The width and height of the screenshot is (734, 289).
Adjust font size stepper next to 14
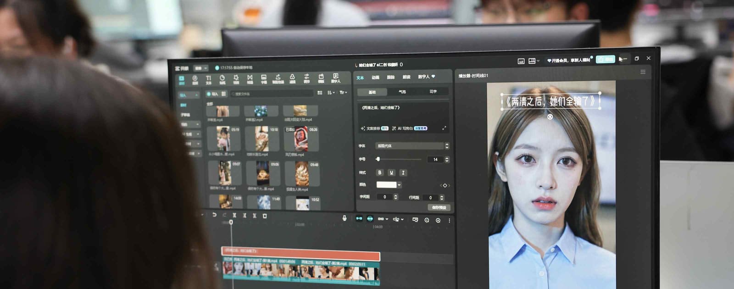(x=447, y=159)
